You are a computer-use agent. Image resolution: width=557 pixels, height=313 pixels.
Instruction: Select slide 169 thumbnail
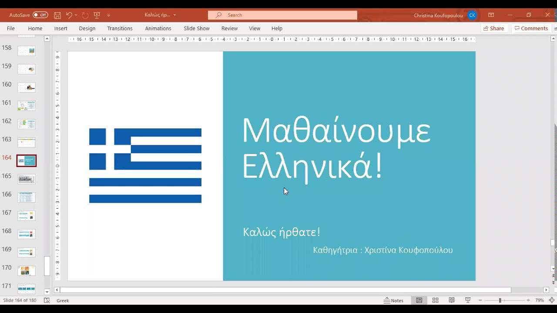[27, 252]
